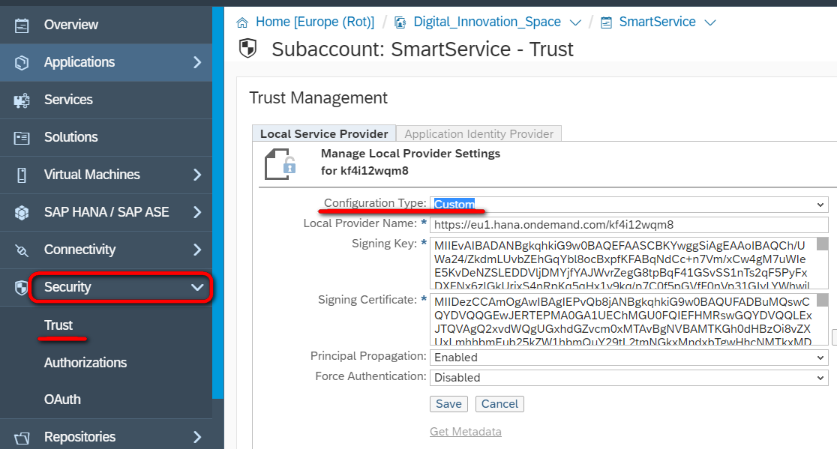The height and width of the screenshot is (449, 837).
Task: Open the Solutions menu item
Action: [71, 137]
